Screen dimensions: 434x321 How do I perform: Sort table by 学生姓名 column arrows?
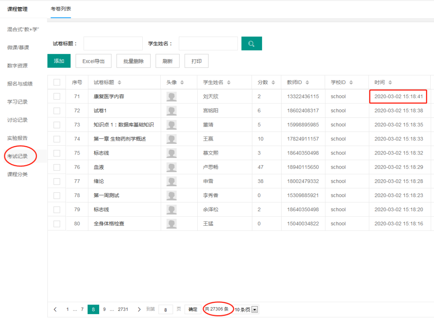point(229,82)
